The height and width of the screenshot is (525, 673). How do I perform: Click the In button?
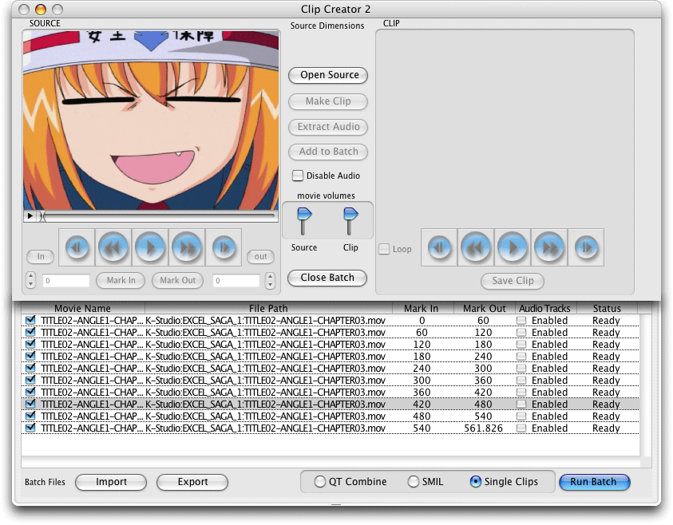pyautogui.click(x=41, y=256)
